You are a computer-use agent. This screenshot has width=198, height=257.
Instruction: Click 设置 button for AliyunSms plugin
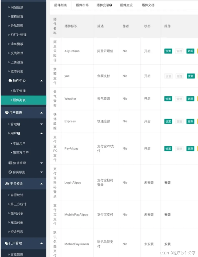click(168, 51)
